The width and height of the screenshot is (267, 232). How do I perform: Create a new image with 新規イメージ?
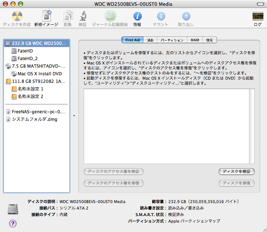(47, 16)
